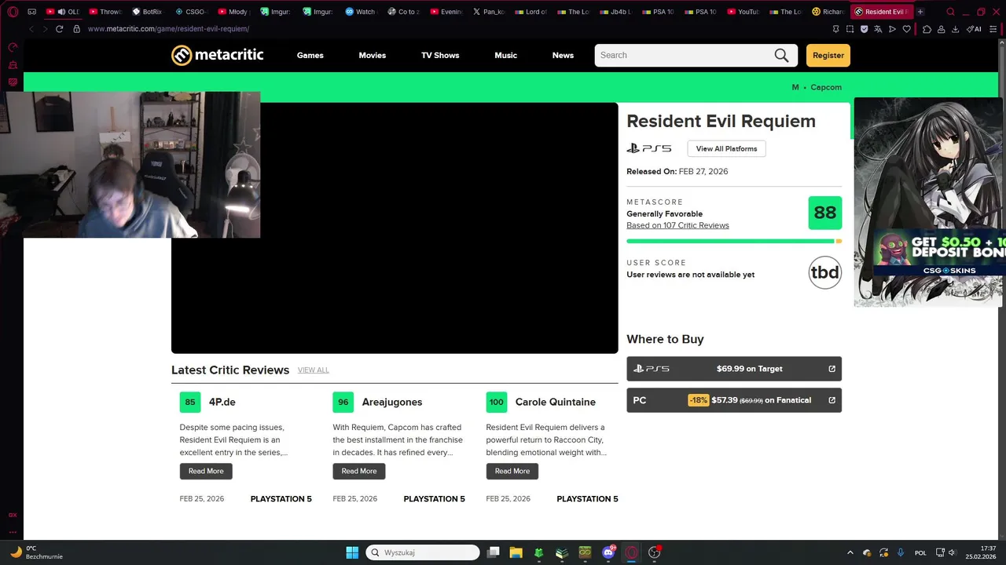
Task: Click the Carole Quintaine reviewer name
Action: (x=556, y=402)
